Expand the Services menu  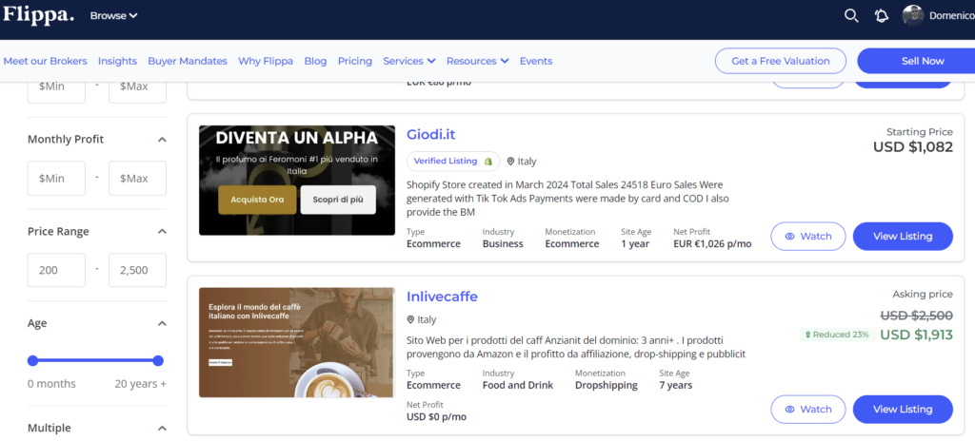pos(408,61)
